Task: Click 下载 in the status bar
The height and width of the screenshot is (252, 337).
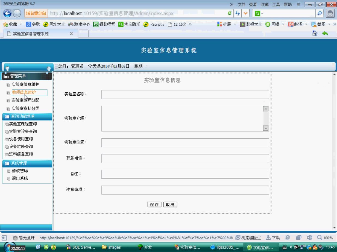Action: (x=273, y=238)
